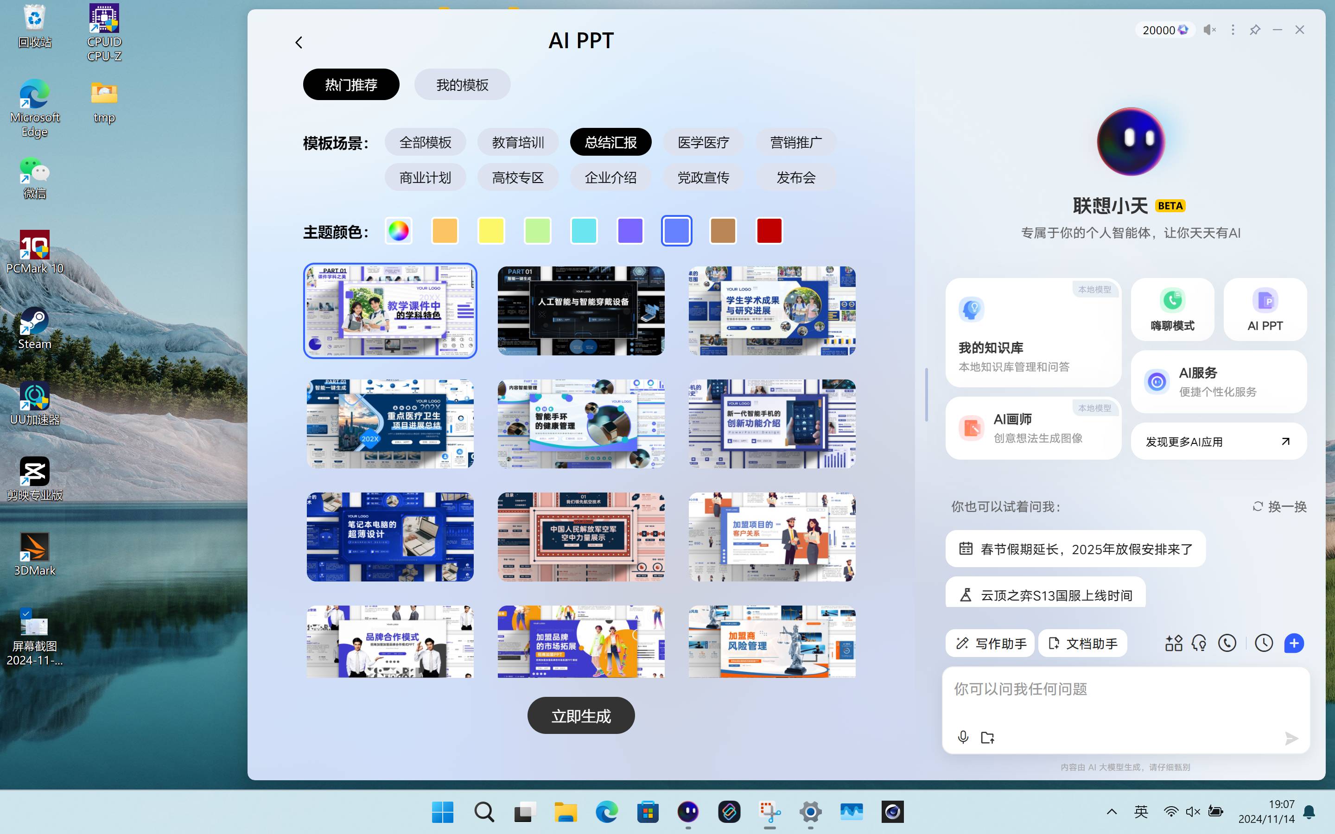Open Windows Start menu
Screen dimensions: 1335x834
pos(442,812)
